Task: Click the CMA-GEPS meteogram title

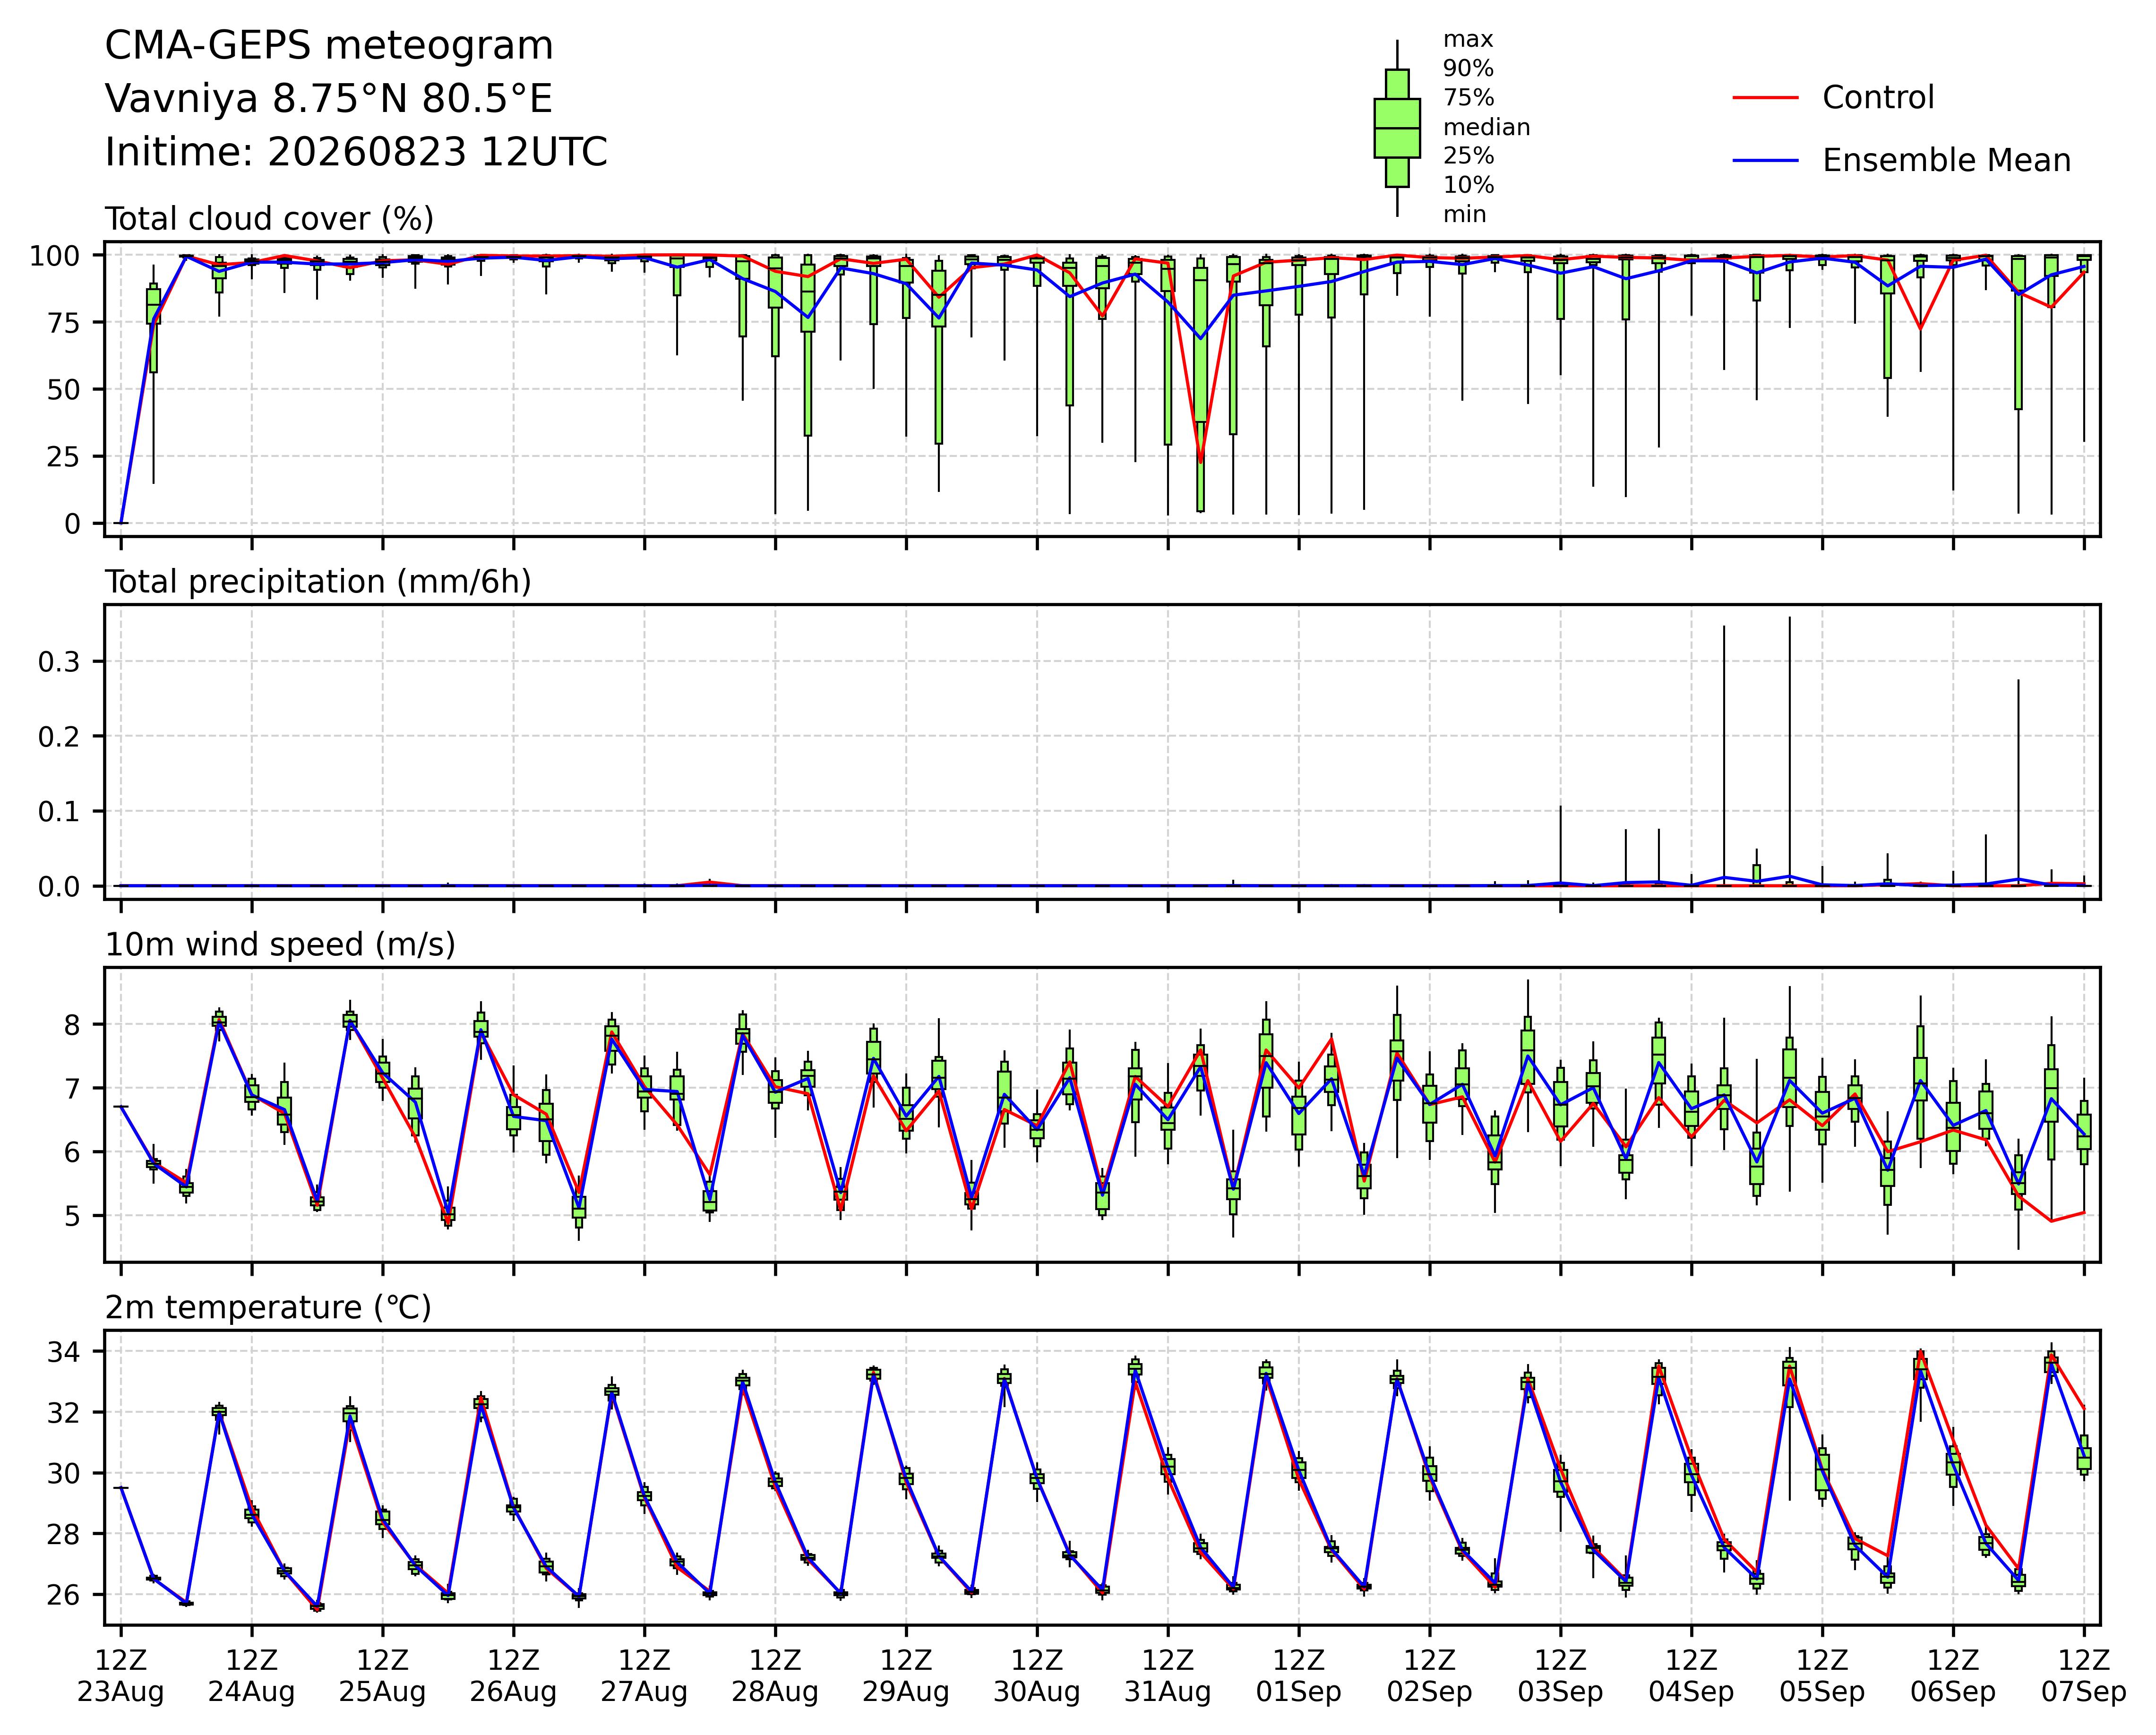Action: point(329,46)
